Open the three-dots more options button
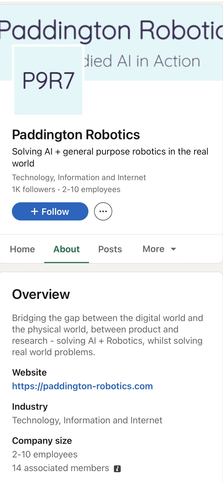 pyautogui.click(x=103, y=211)
